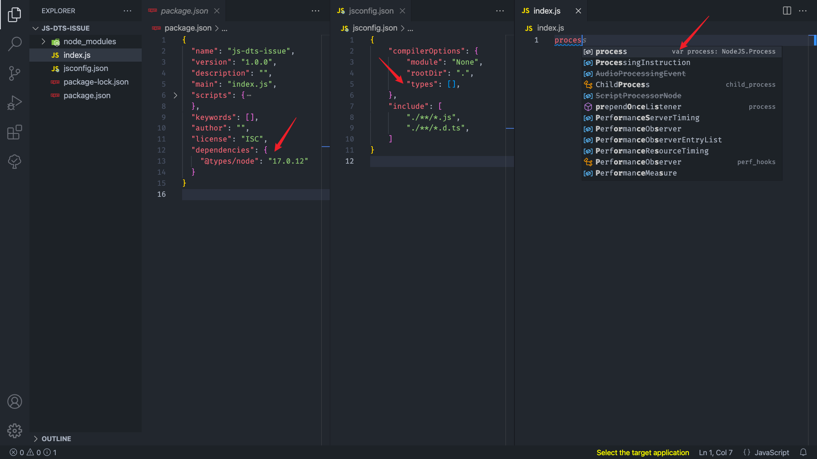Select the Explorer icon in the activity bar

pos(15,14)
